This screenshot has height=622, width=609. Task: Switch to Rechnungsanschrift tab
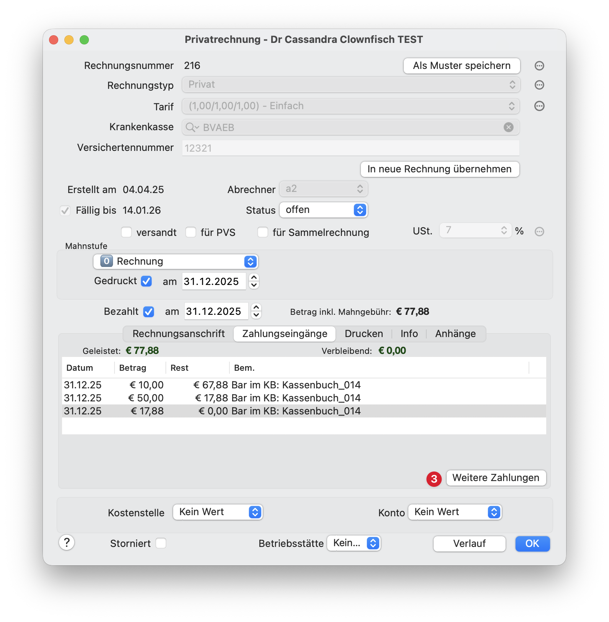click(x=178, y=334)
